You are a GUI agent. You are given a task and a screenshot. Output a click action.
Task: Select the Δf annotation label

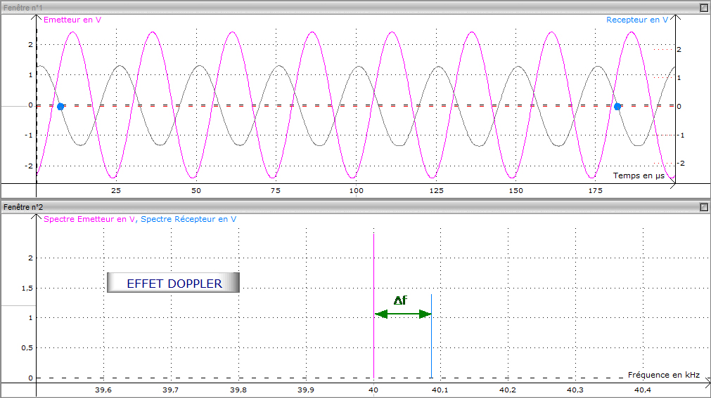pos(400,300)
